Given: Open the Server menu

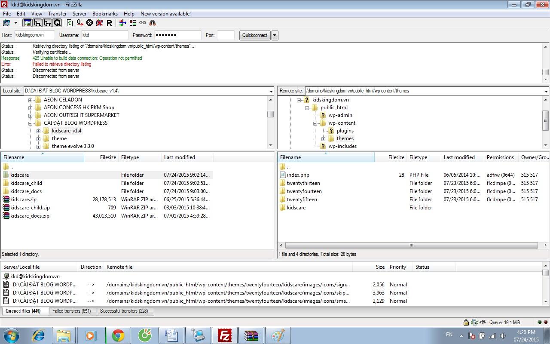Looking at the screenshot, I should coord(79,14).
